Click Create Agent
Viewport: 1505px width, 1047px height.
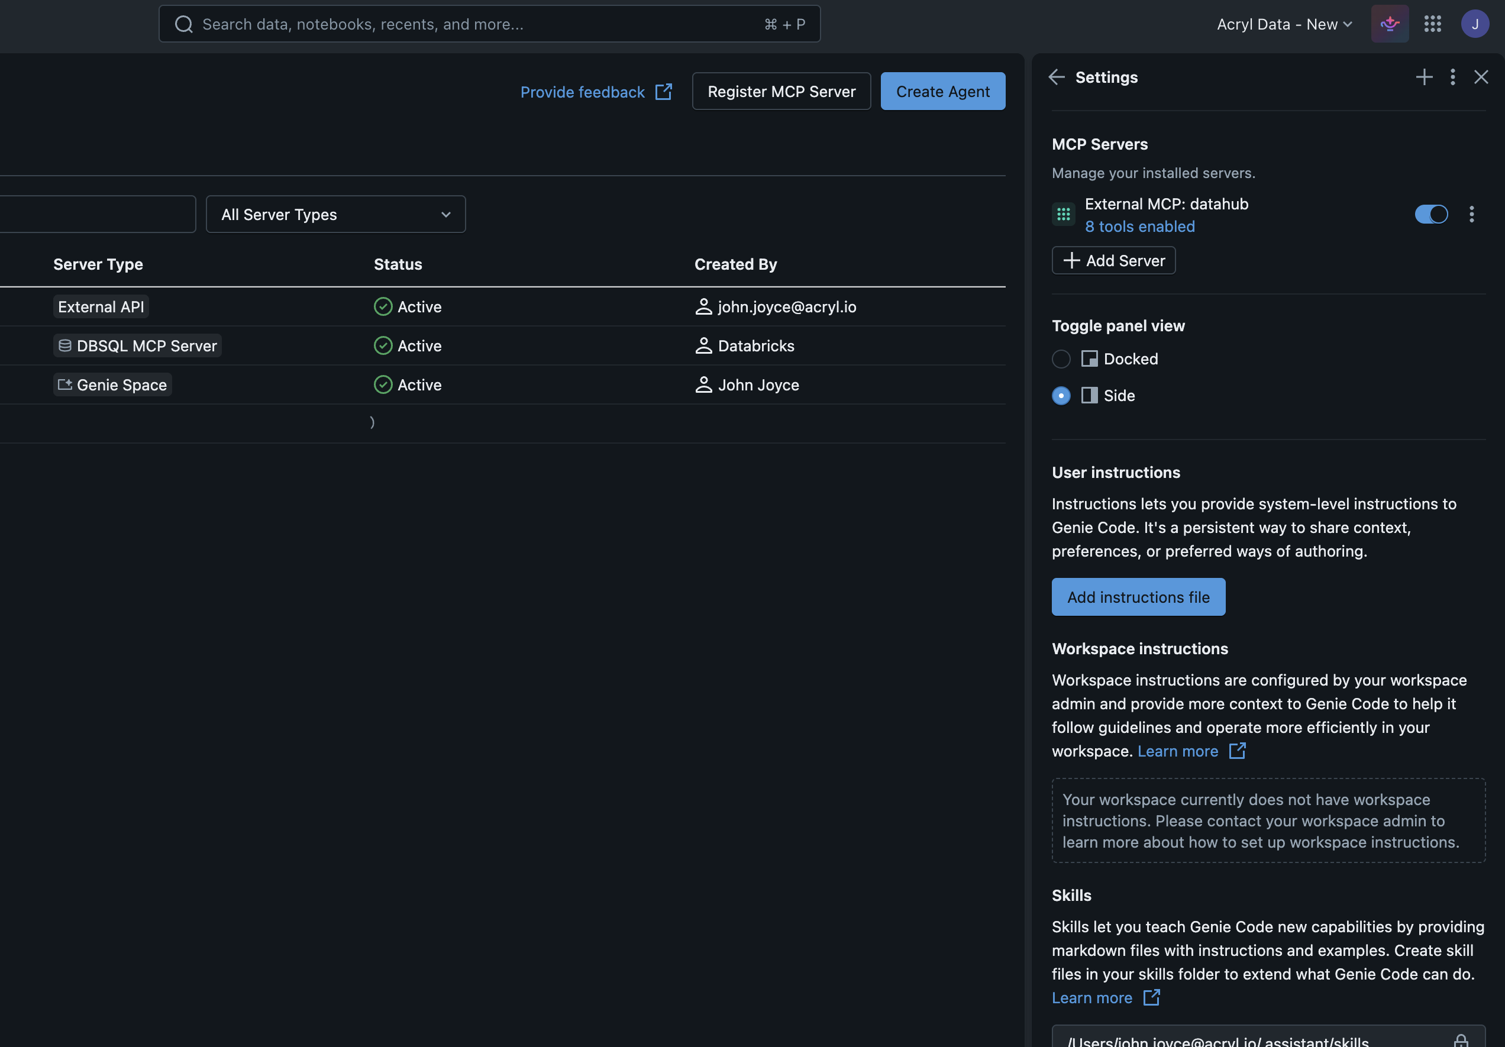click(x=942, y=91)
